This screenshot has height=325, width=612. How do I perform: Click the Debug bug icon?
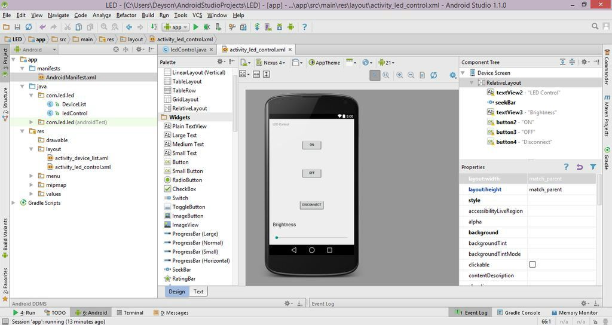pos(207,27)
